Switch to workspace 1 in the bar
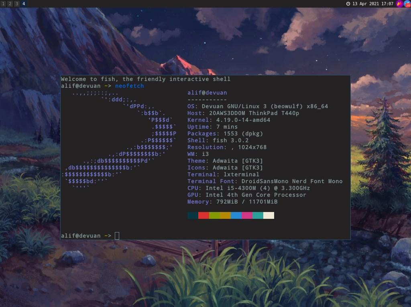The image size is (411, 307). click(x=3, y=4)
